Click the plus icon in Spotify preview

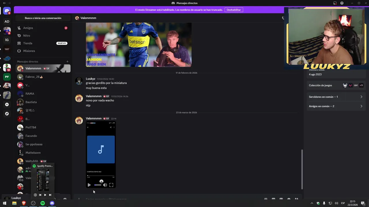coord(35,195)
